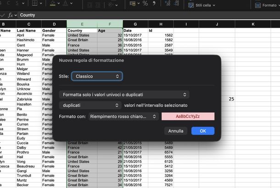Click the AaBbCcYyZz format preview swatch

tap(188, 116)
